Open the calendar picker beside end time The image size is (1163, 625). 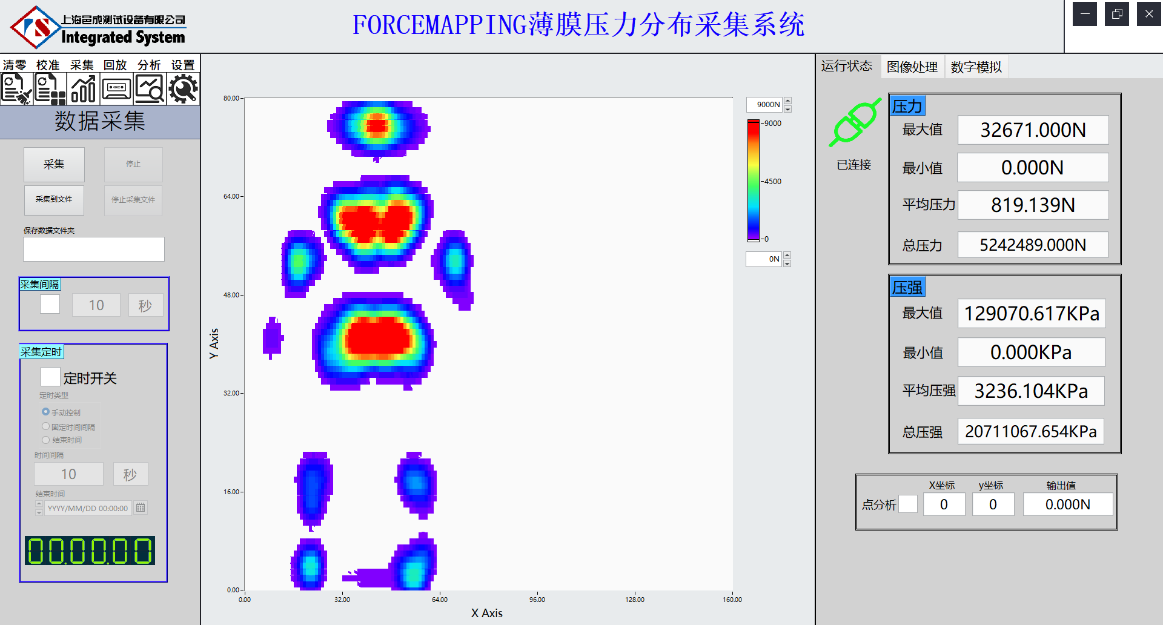tap(141, 508)
